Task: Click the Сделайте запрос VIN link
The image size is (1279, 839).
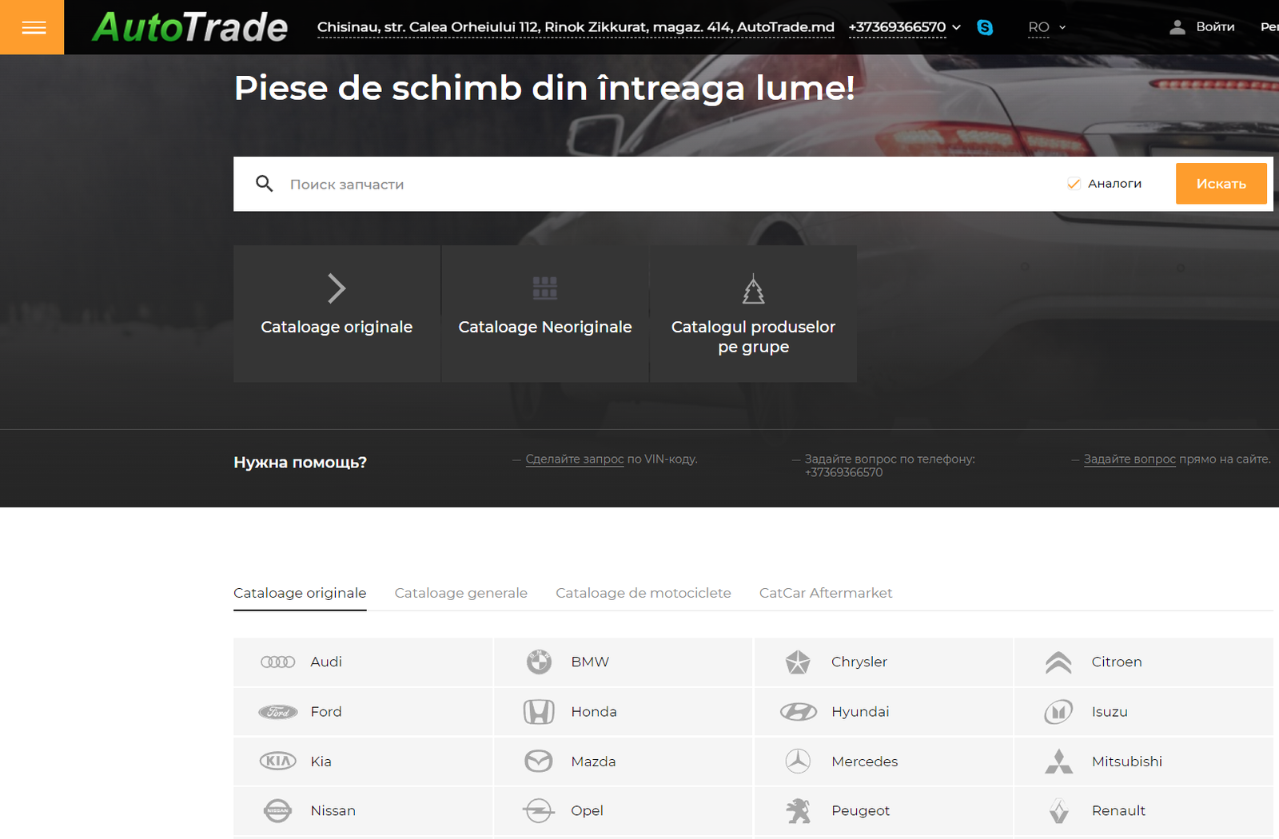Action: click(x=574, y=459)
